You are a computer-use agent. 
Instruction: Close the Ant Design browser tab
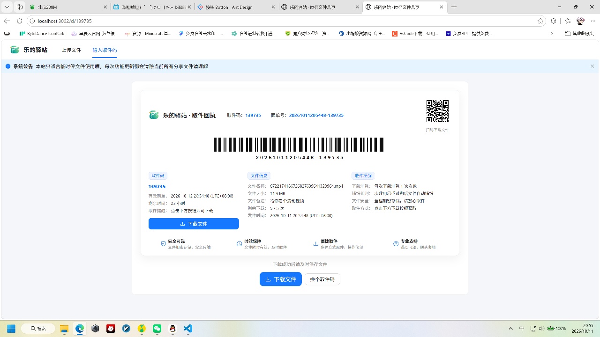(x=272, y=7)
